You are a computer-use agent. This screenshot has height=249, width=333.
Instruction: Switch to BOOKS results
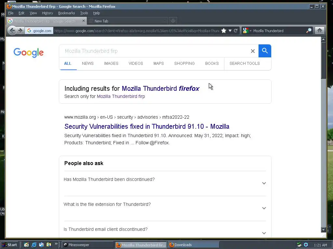[x=212, y=64]
